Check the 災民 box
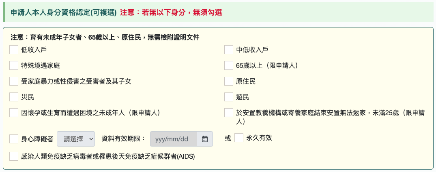The height and width of the screenshot is (172, 436). (14, 97)
